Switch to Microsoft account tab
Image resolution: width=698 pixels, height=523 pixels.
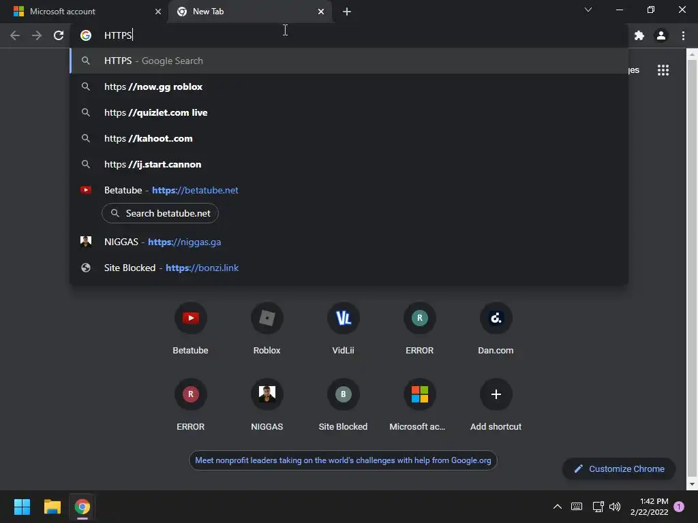pos(84,12)
